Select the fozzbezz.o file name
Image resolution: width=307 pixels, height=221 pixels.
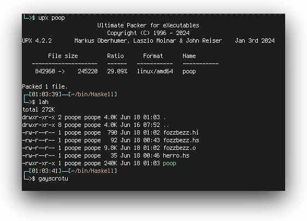[179, 148]
